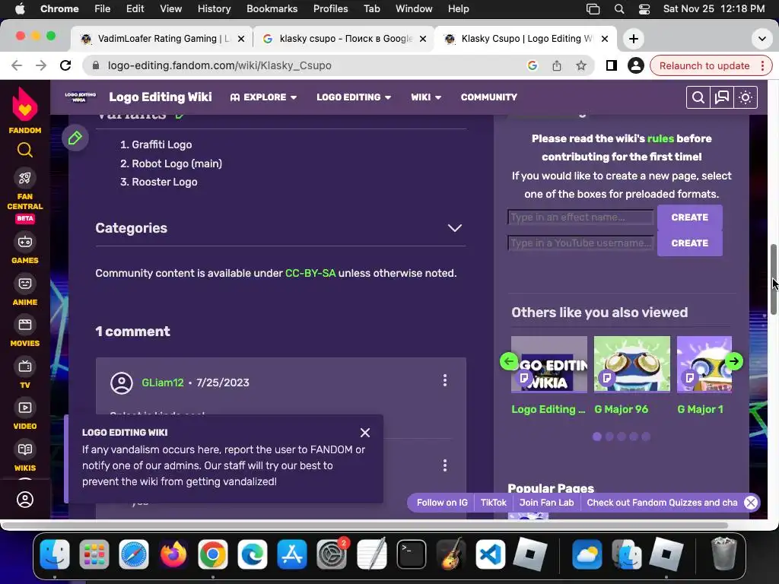Image resolution: width=779 pixels, height=584 pixels.
Task: Click the wiki search magnifier icon
Action: point(698,97)
